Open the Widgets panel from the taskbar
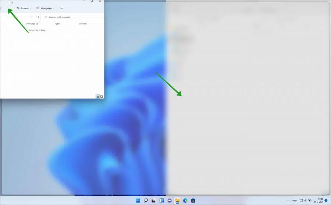Image resolution: width=331 pixels, height=205 pixels. click(161, 201)
